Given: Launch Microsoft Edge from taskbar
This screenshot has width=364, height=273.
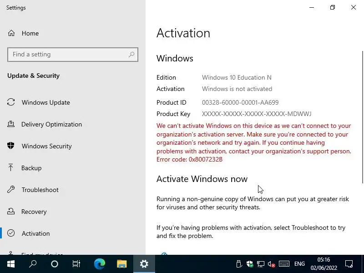Looking at the screenshot, I should pyautogui.click(x=100, y=264).
